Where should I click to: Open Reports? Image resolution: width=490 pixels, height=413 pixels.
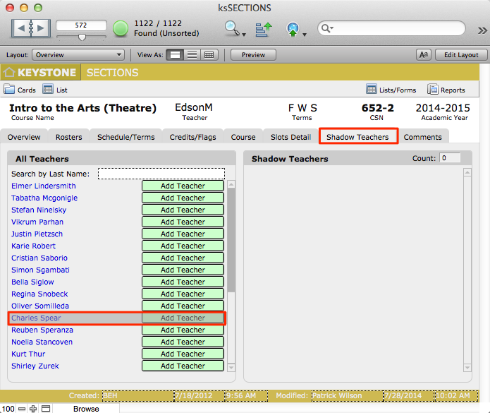coord(446,90)
